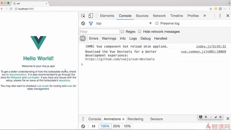Select the Animations drawer tab
This screenshot has width=231, height=130.
[x=112, y=119]
